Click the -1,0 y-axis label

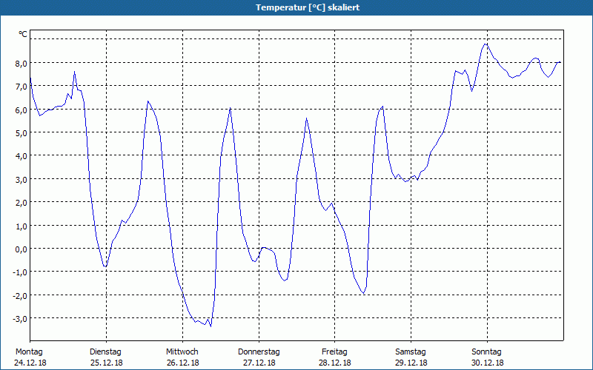pyautogui.click(x=20, y=272)
